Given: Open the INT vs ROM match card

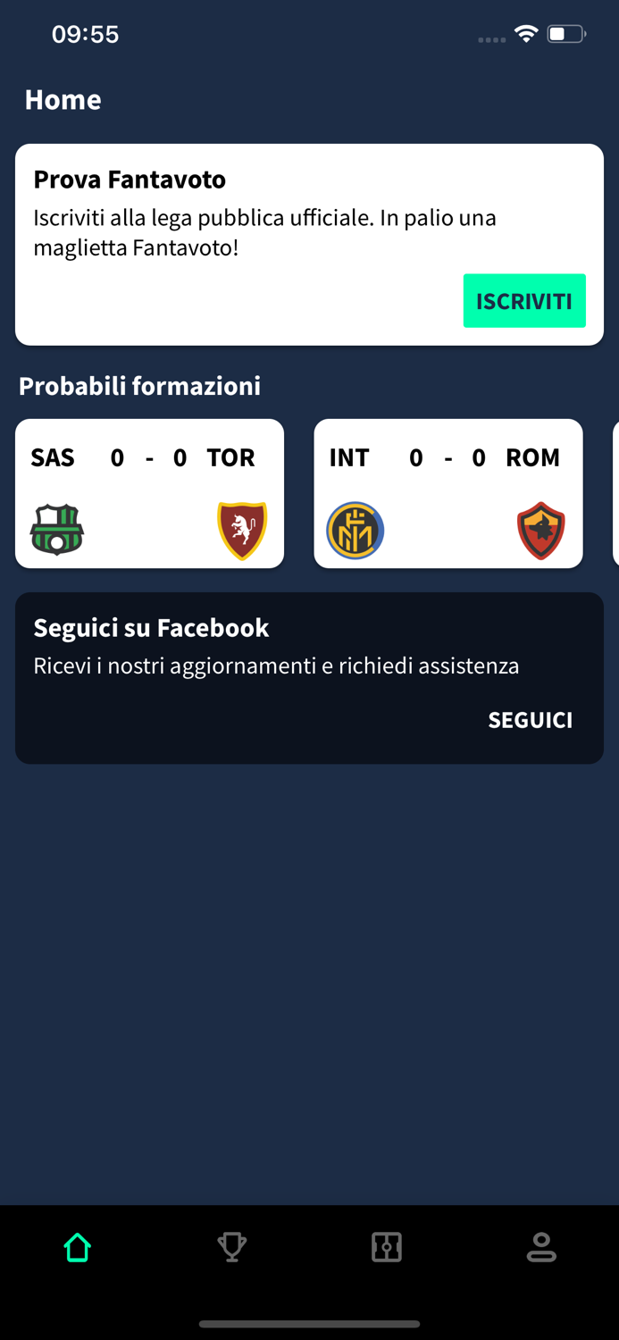Looking at the screenshot, I should click(448, 493).
